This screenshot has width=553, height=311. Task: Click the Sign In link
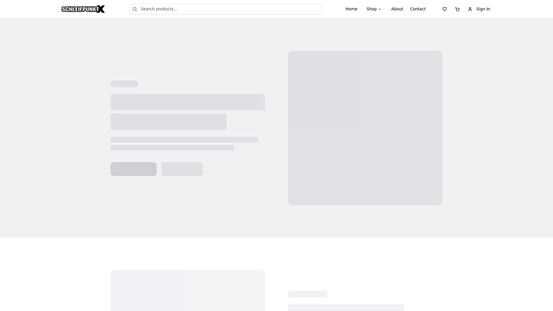[x=483, y=9]
